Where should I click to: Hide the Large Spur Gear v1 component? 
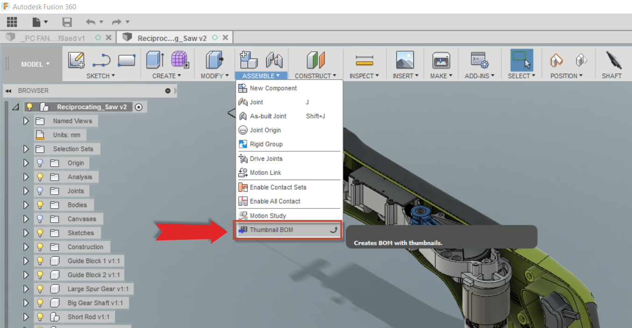(41, 288)
